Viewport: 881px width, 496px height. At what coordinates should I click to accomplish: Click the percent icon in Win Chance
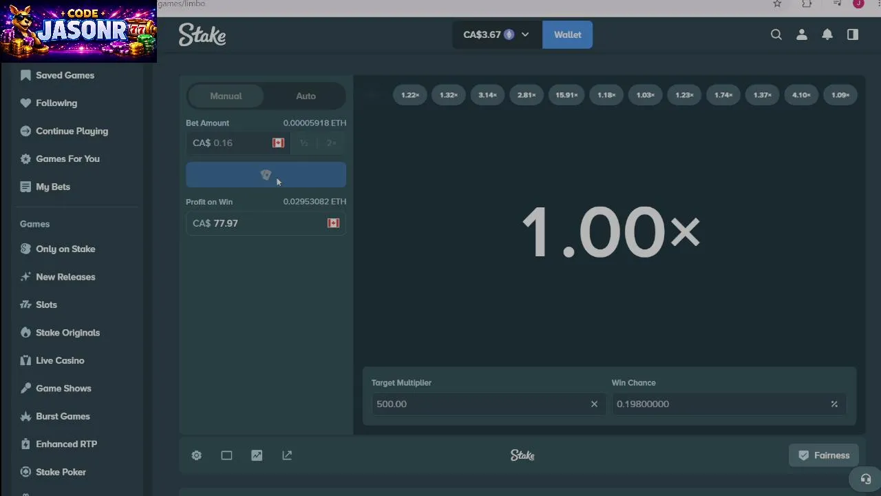834,404
